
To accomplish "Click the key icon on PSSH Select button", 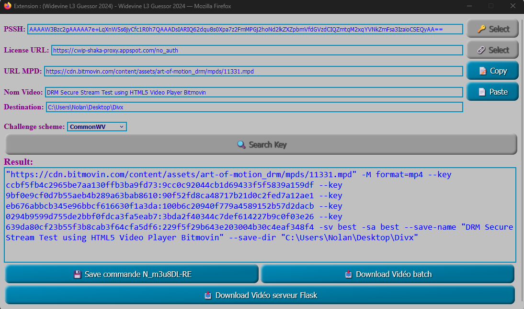I will [481, 29].
